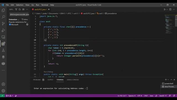Open Run and Debug view
177x100 pixels.
click(3, 30)
